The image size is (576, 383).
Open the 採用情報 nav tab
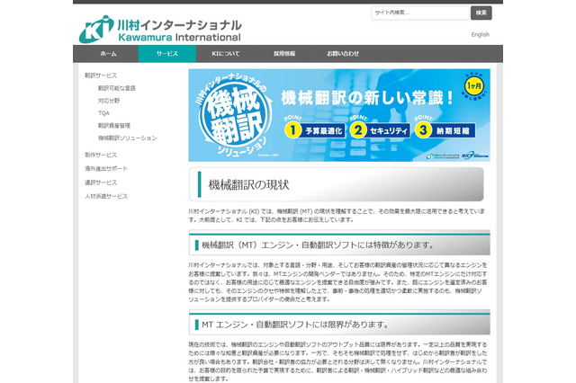[x=284, y=54]
